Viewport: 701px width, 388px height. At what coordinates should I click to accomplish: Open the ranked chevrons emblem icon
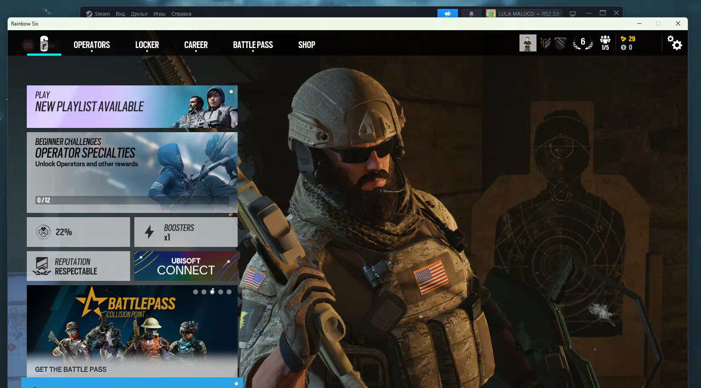point(545,43)
